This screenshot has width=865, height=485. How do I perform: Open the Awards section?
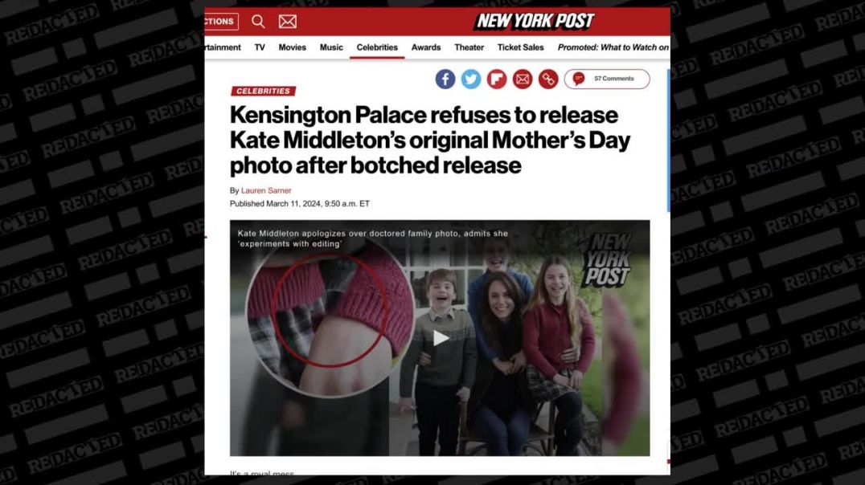coord(426,47)
